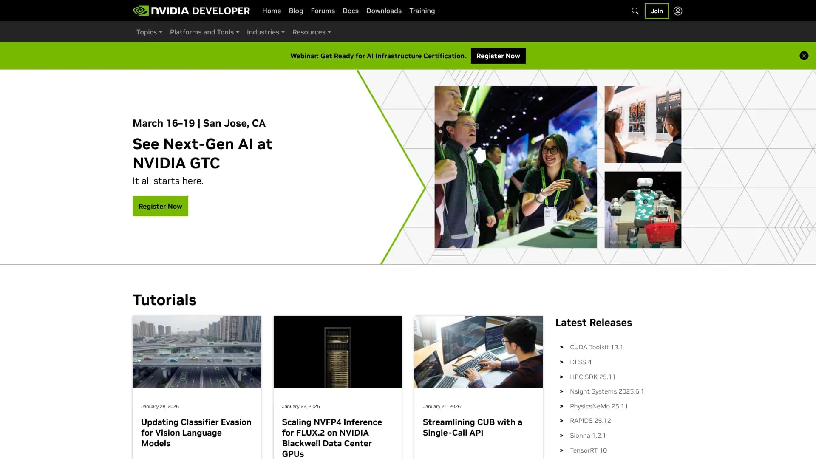Click the chevron next to TensorRT 10
Image resolution: width=816 pixels, height=459 pixels.
click(562, 450)
